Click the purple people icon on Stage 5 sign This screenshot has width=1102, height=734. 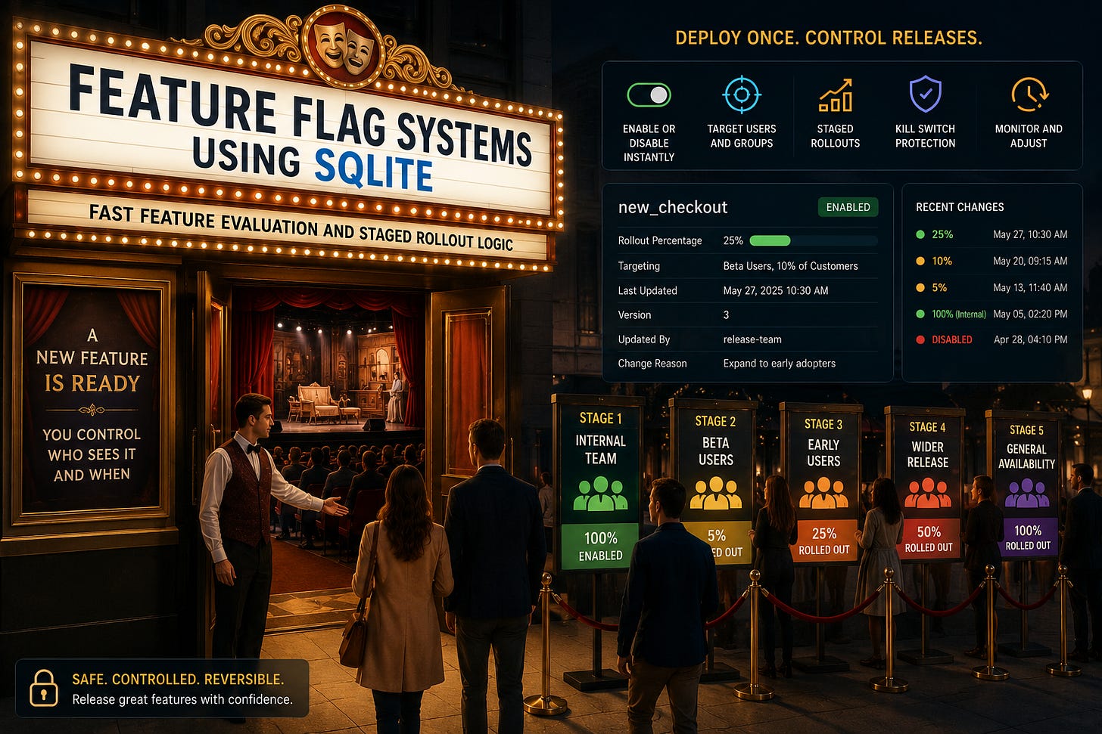pos(1027,492)
